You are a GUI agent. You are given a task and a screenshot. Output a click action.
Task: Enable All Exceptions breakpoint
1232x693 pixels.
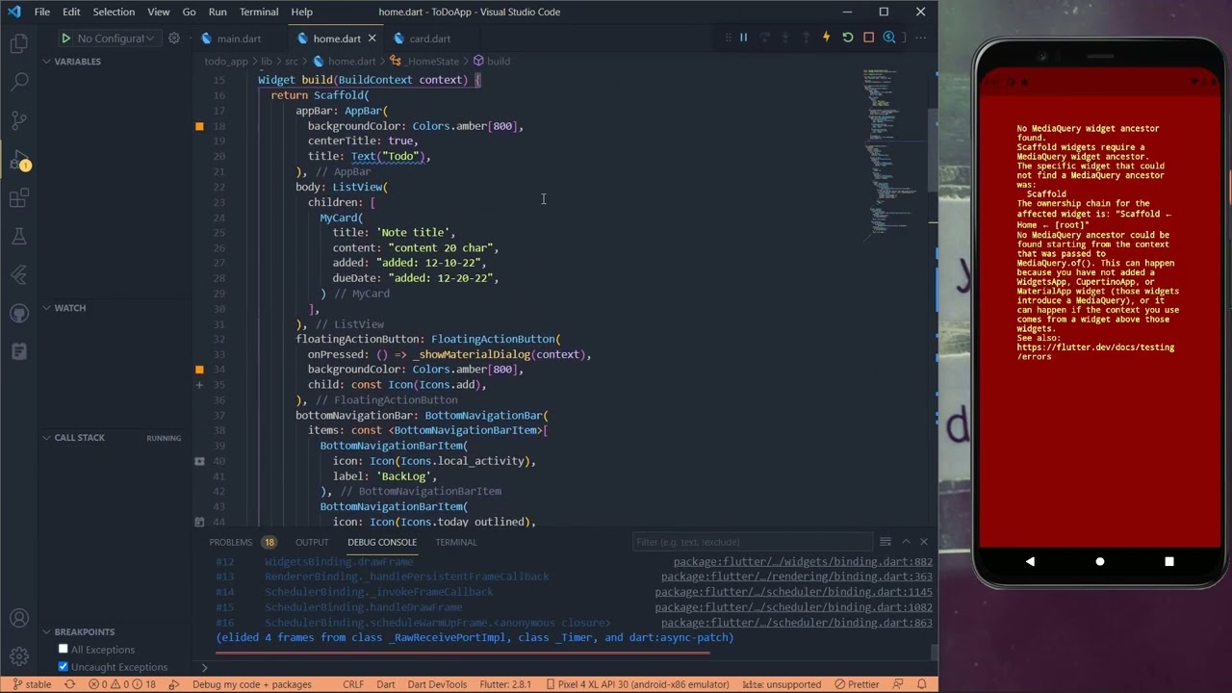[64, 650]
